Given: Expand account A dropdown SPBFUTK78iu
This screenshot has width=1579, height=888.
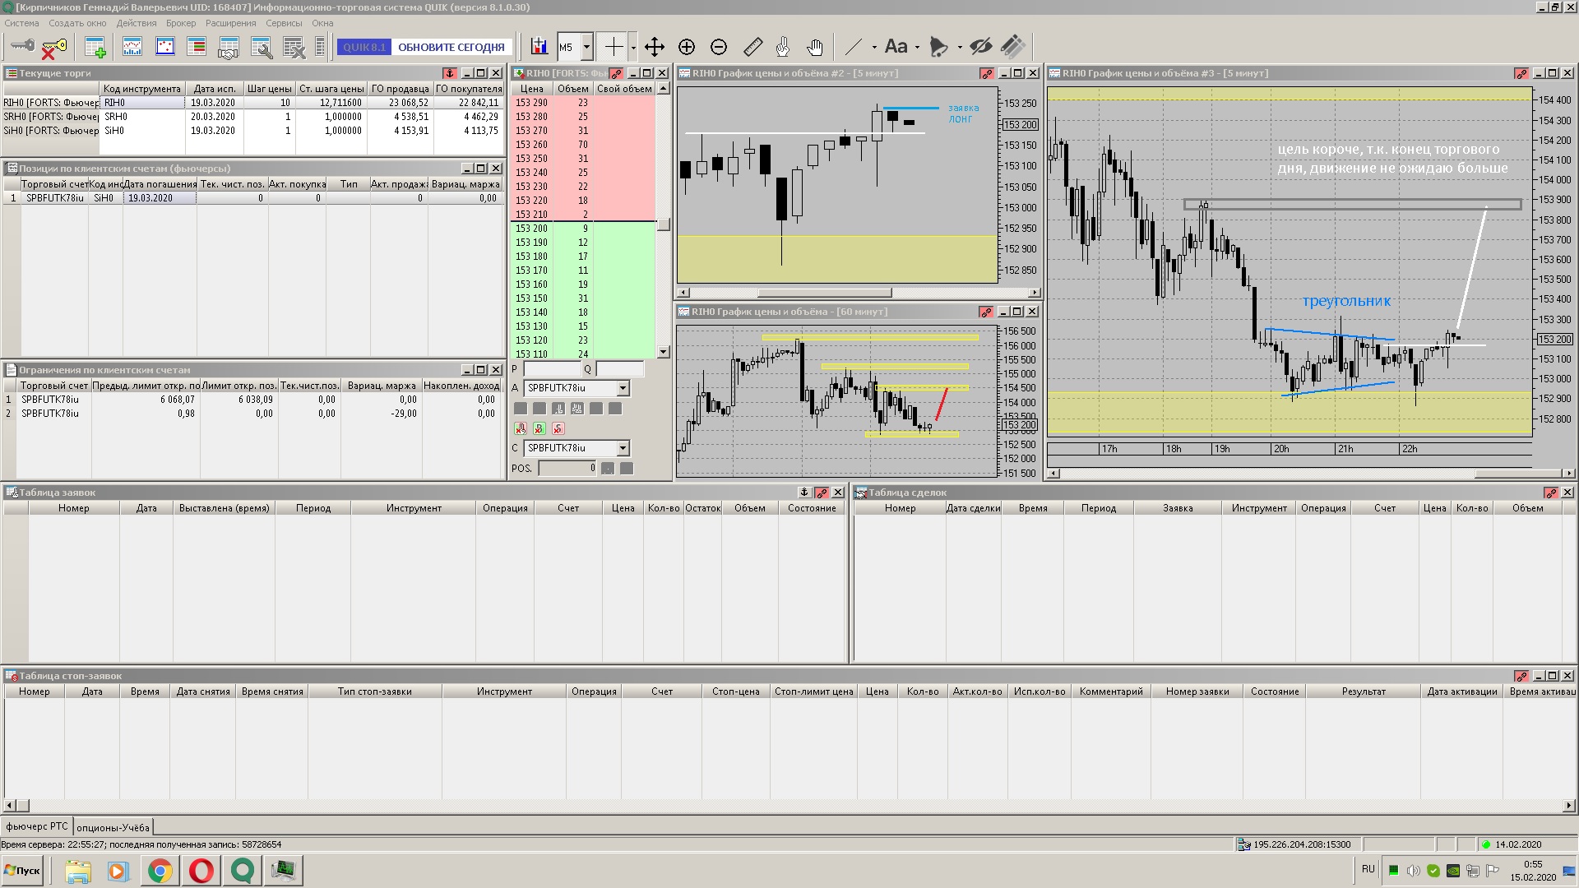Looking at the screenshot, I should (x=623, y=388).
